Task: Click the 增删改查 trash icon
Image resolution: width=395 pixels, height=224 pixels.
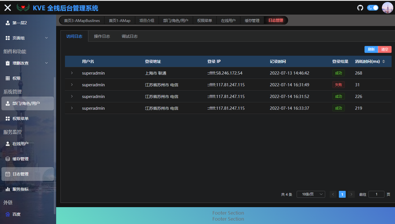Action: 7,63
